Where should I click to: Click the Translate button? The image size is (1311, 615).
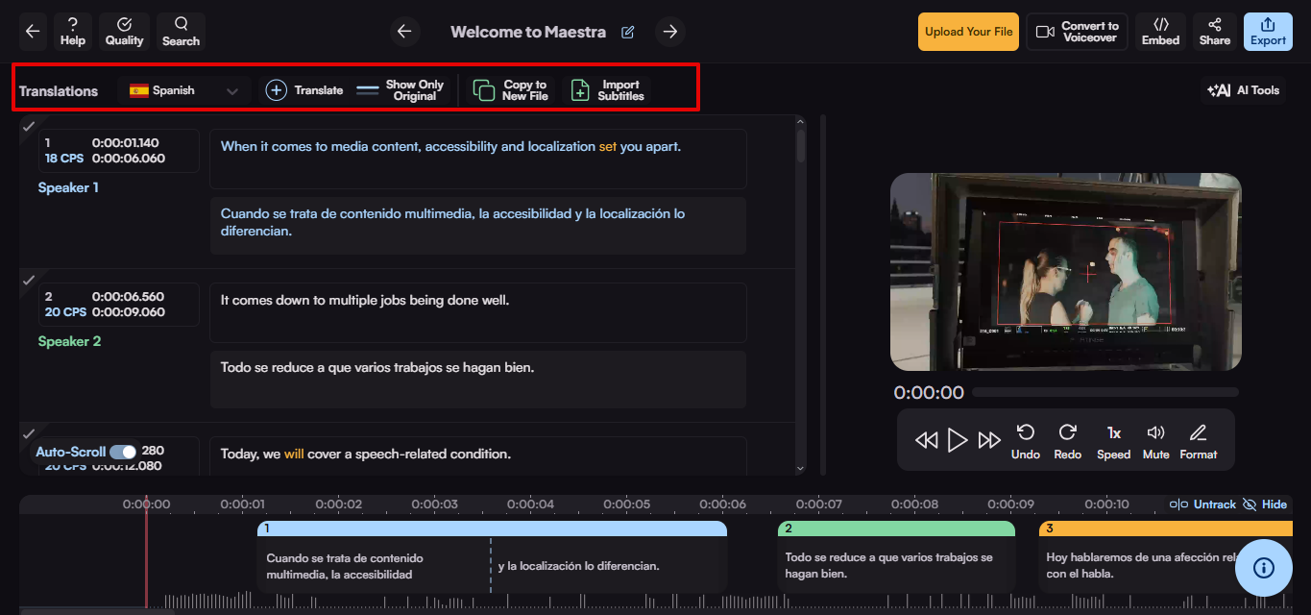[x=303, y=89]
